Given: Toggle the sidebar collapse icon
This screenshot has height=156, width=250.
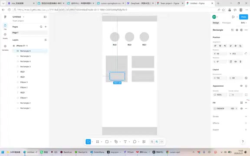Looking at the screenshot, I should pyautogui.click(x=45, y=17).
